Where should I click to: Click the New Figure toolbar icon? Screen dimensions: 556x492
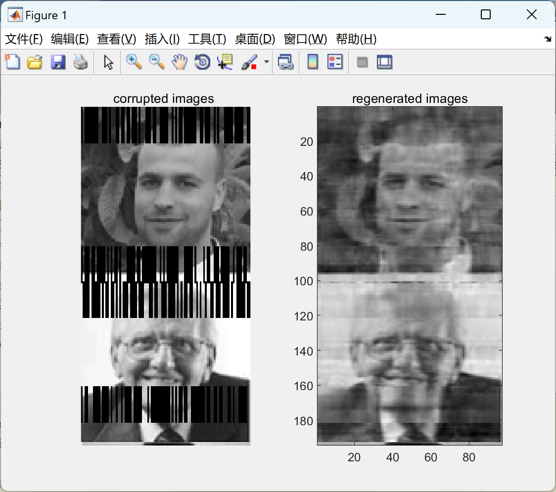coord(12,62)
